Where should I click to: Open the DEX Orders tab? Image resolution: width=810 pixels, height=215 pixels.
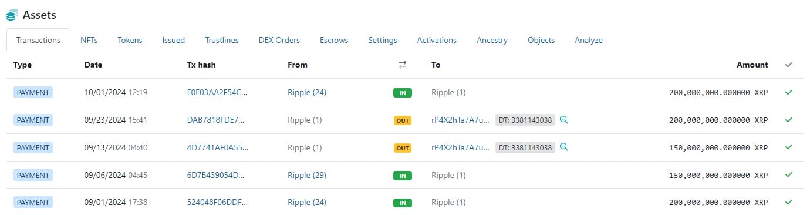tap(279, 40)
